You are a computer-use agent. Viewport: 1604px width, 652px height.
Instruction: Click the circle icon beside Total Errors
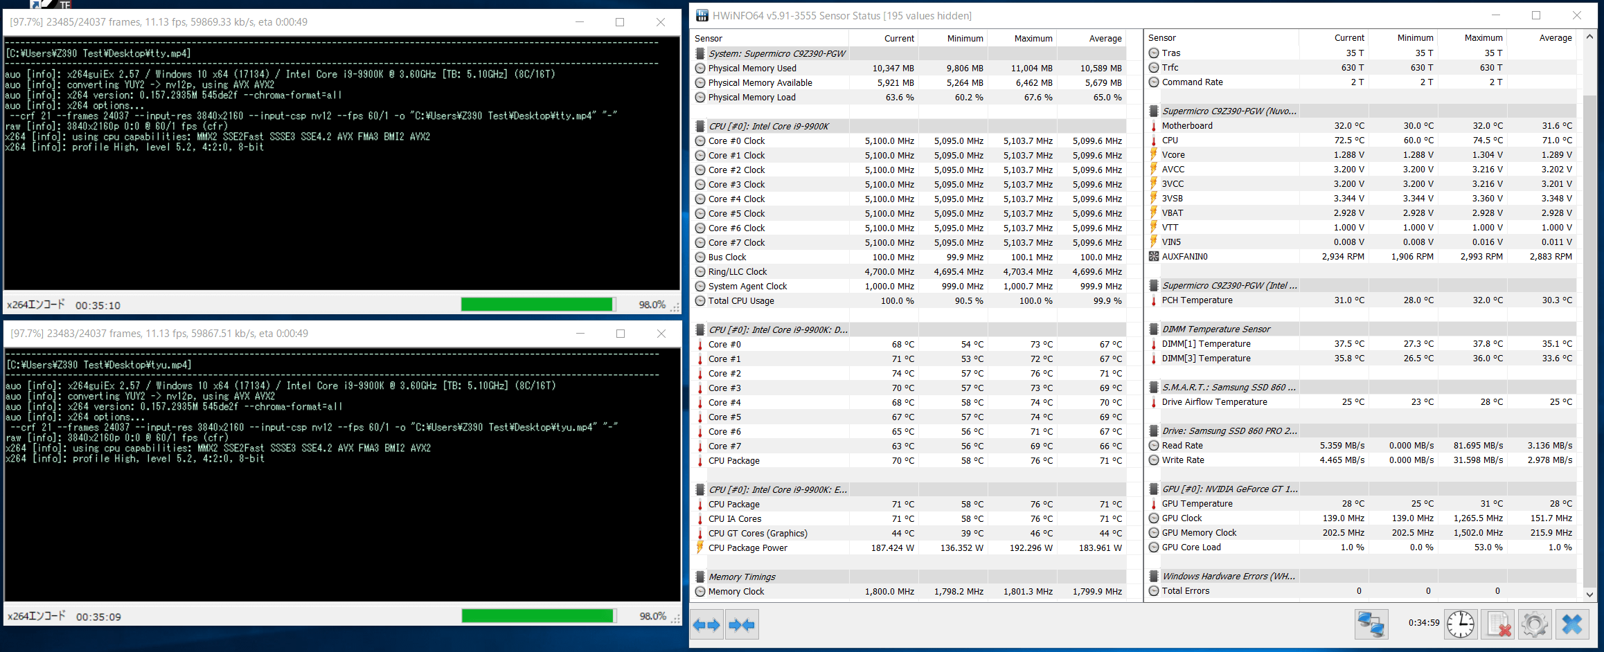(x=1154, y=590)
